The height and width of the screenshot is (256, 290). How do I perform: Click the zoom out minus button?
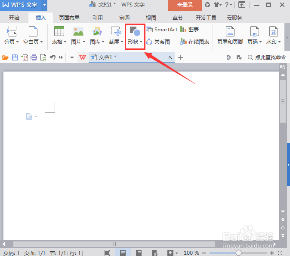point(204,253)
